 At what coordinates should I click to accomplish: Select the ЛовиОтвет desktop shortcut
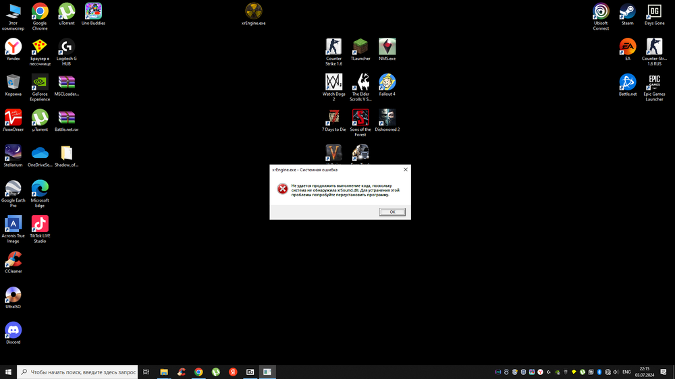coord(13,120)
